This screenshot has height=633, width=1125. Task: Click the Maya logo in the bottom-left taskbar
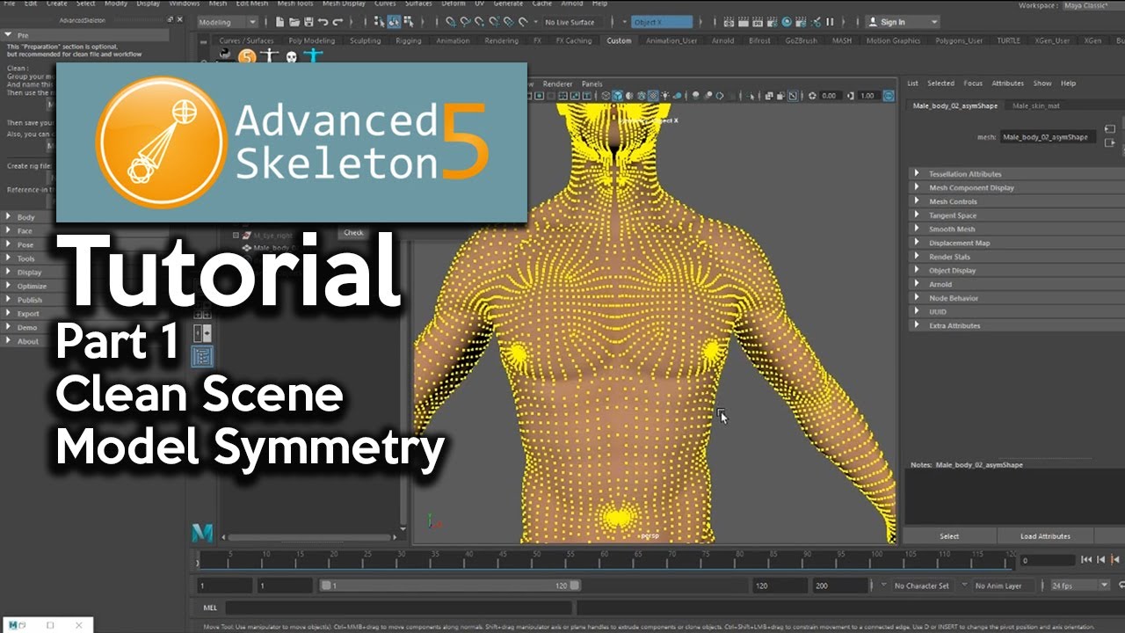[x=14, y=625]
